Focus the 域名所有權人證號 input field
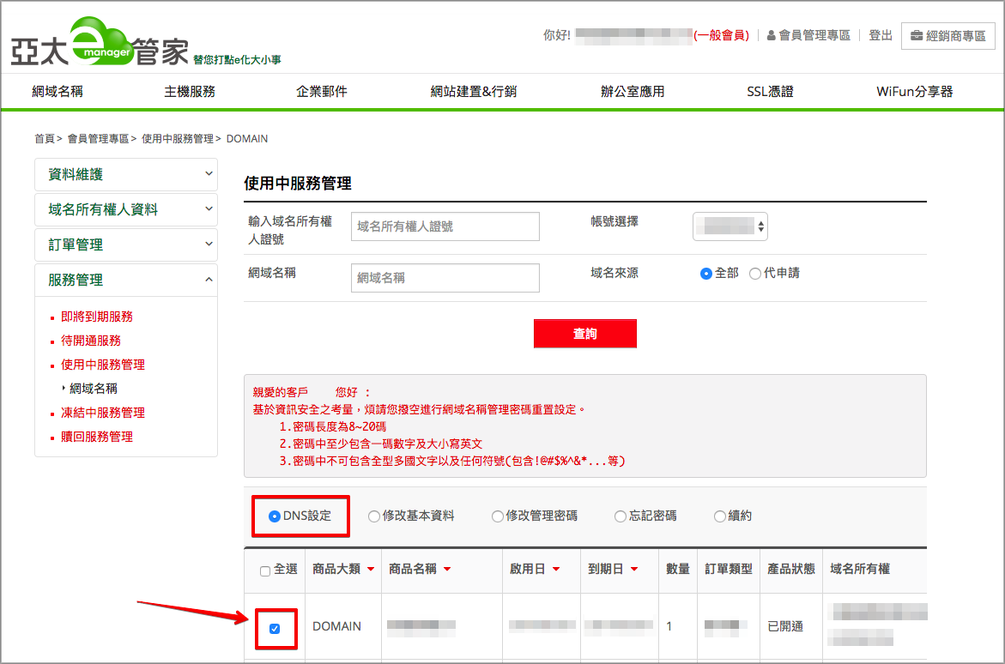The height and width of the screenshot is (664, 1005). click(x=445, y=226)
